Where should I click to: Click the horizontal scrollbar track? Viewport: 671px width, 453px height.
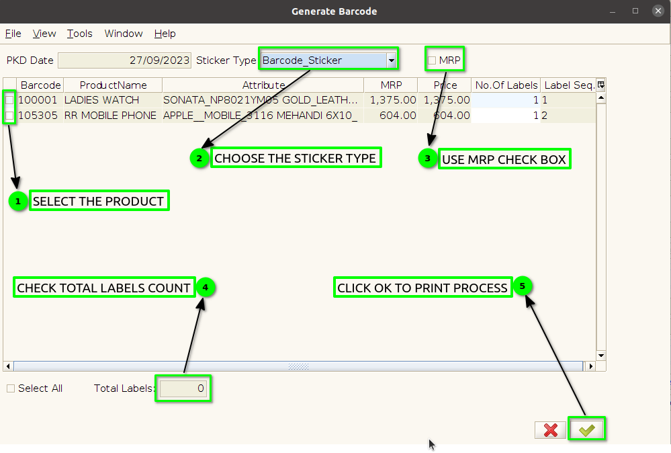coord(298,366)
